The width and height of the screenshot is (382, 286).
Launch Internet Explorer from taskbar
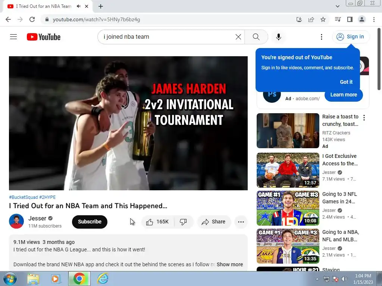103,279
